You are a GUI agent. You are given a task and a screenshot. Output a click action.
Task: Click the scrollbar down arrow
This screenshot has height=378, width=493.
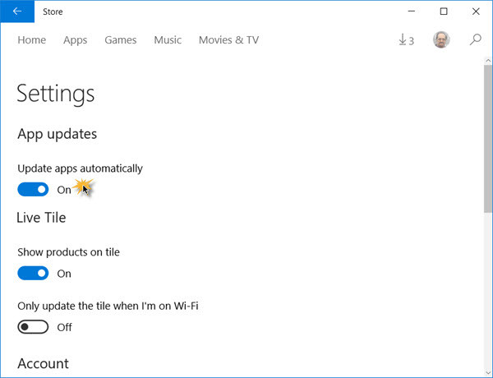coord(488,373)
